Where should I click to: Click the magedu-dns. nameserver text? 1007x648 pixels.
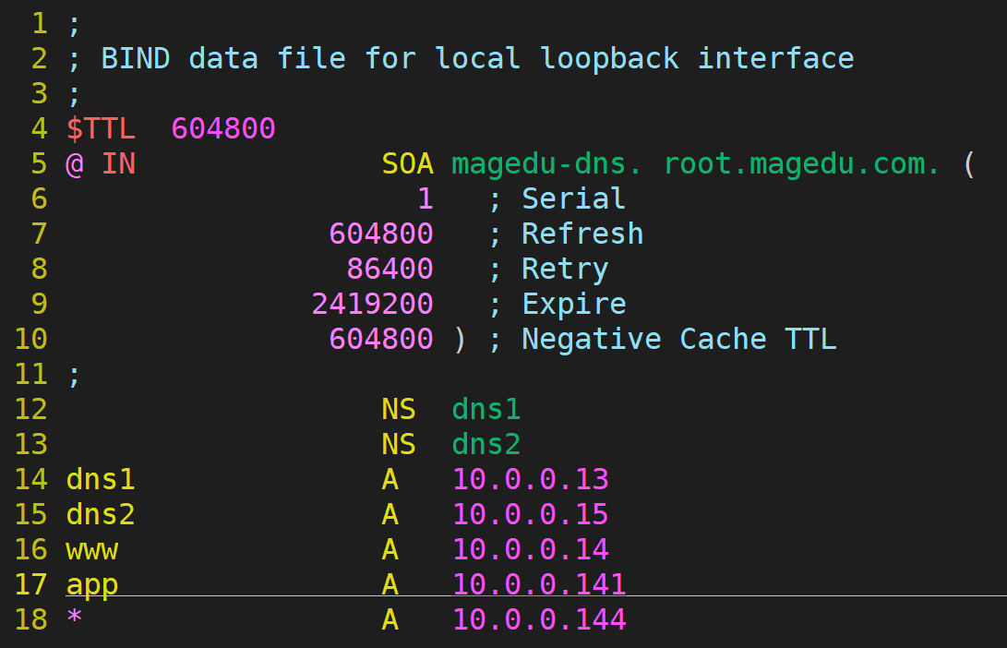click(546, 163)
